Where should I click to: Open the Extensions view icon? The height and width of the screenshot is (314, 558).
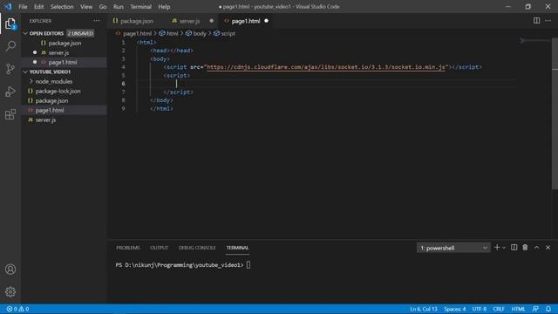10,114
